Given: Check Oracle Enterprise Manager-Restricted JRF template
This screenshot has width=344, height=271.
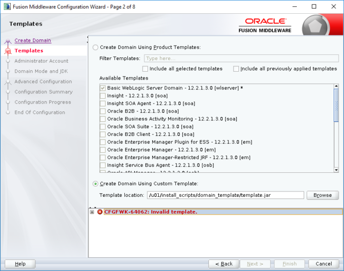Looking at the screenshot, I should (102, 158).
